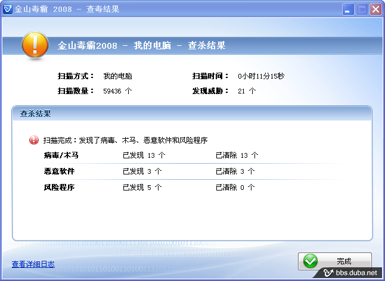Click the 发现威胁 21 个 value
The height and width of the screenshot is (281, 385).
pyautogui.click(x=247, y=91)
